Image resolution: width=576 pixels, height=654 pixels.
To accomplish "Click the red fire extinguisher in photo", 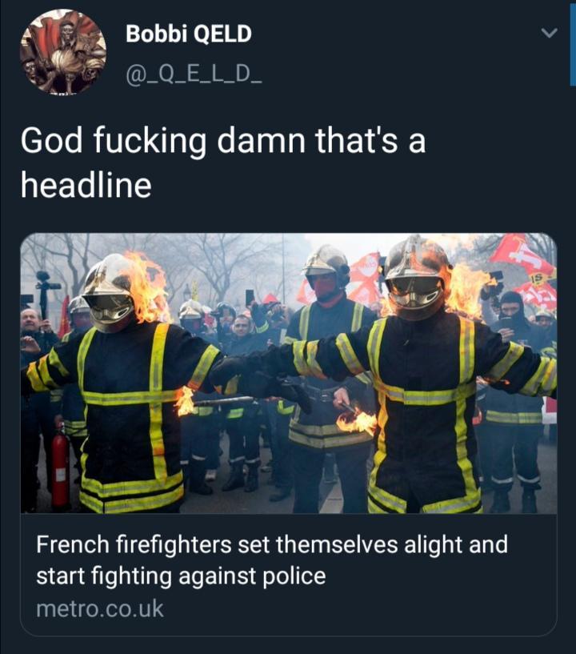I will click(x=60, y=467).
